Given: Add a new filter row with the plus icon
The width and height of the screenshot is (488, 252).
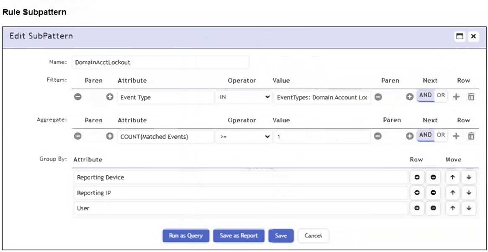Looking at the screenshot, I should [456, 97].
